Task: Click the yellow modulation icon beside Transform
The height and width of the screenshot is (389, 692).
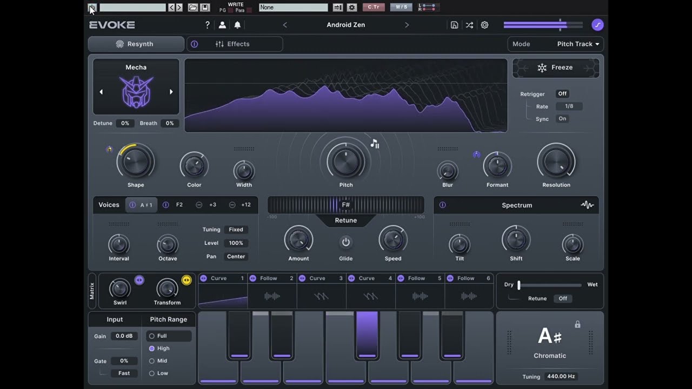Action: [x=187, y=280]
